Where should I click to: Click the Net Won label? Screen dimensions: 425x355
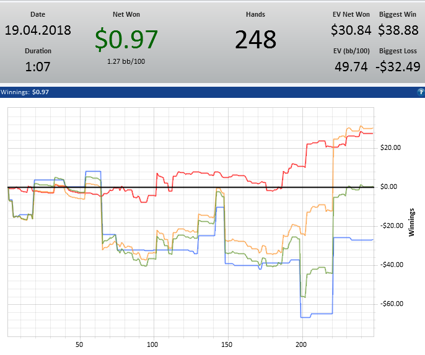pyautogui.click(x=126, y=14)
